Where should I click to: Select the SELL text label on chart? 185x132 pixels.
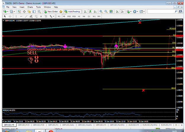pos(32,53)
